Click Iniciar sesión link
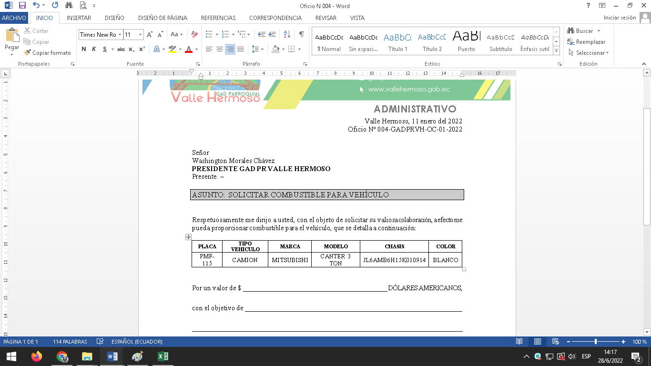 620,18
